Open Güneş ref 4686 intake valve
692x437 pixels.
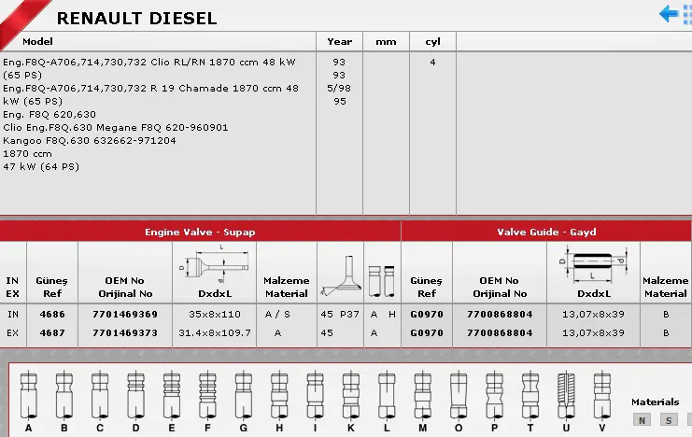click(x=52, y=315)
